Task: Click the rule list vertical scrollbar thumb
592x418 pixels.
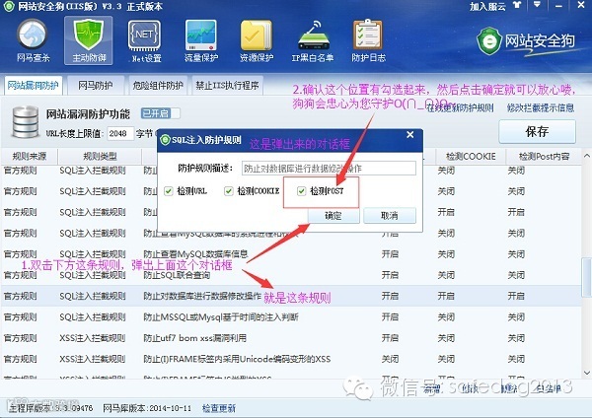Action: pos(587,277)
